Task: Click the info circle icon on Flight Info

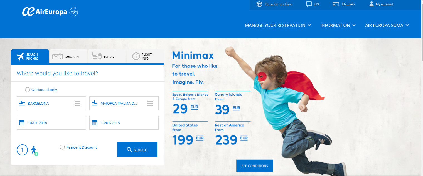Action: (136, 57)
